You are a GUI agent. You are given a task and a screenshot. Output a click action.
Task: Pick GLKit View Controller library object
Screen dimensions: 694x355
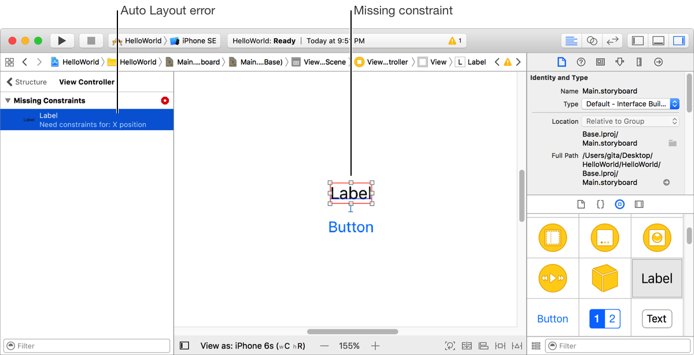(657, 238)
